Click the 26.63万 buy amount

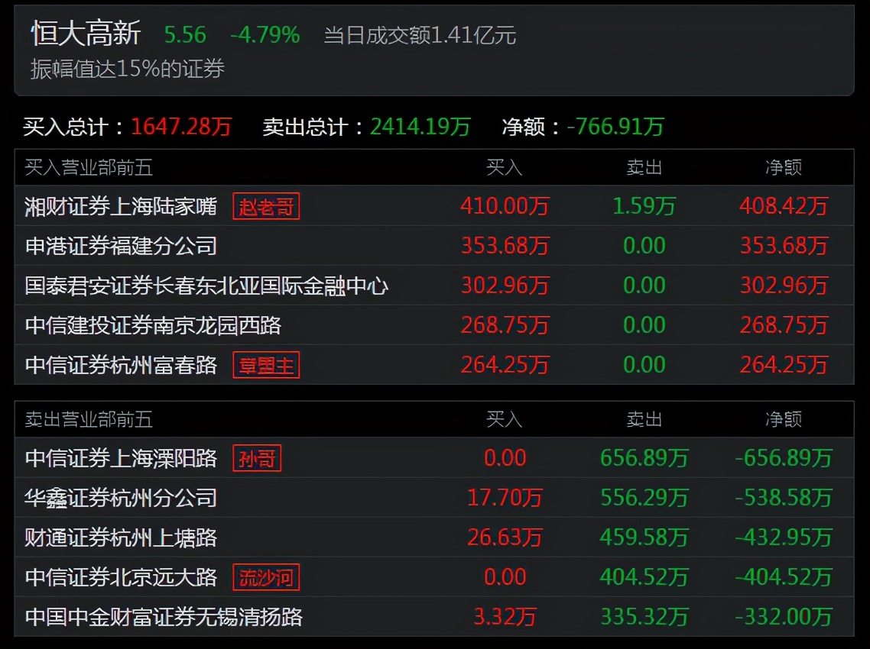tap(505, 538)
